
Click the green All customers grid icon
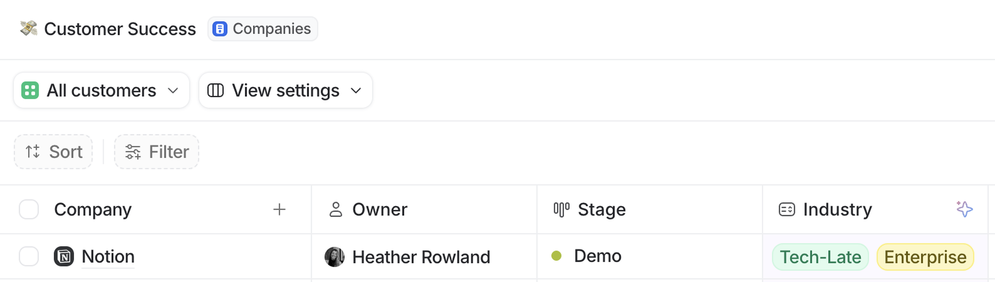click(30, 90)
